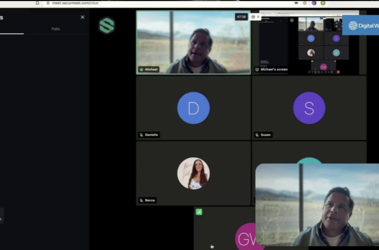Close the left side panel

click(82, 17)
